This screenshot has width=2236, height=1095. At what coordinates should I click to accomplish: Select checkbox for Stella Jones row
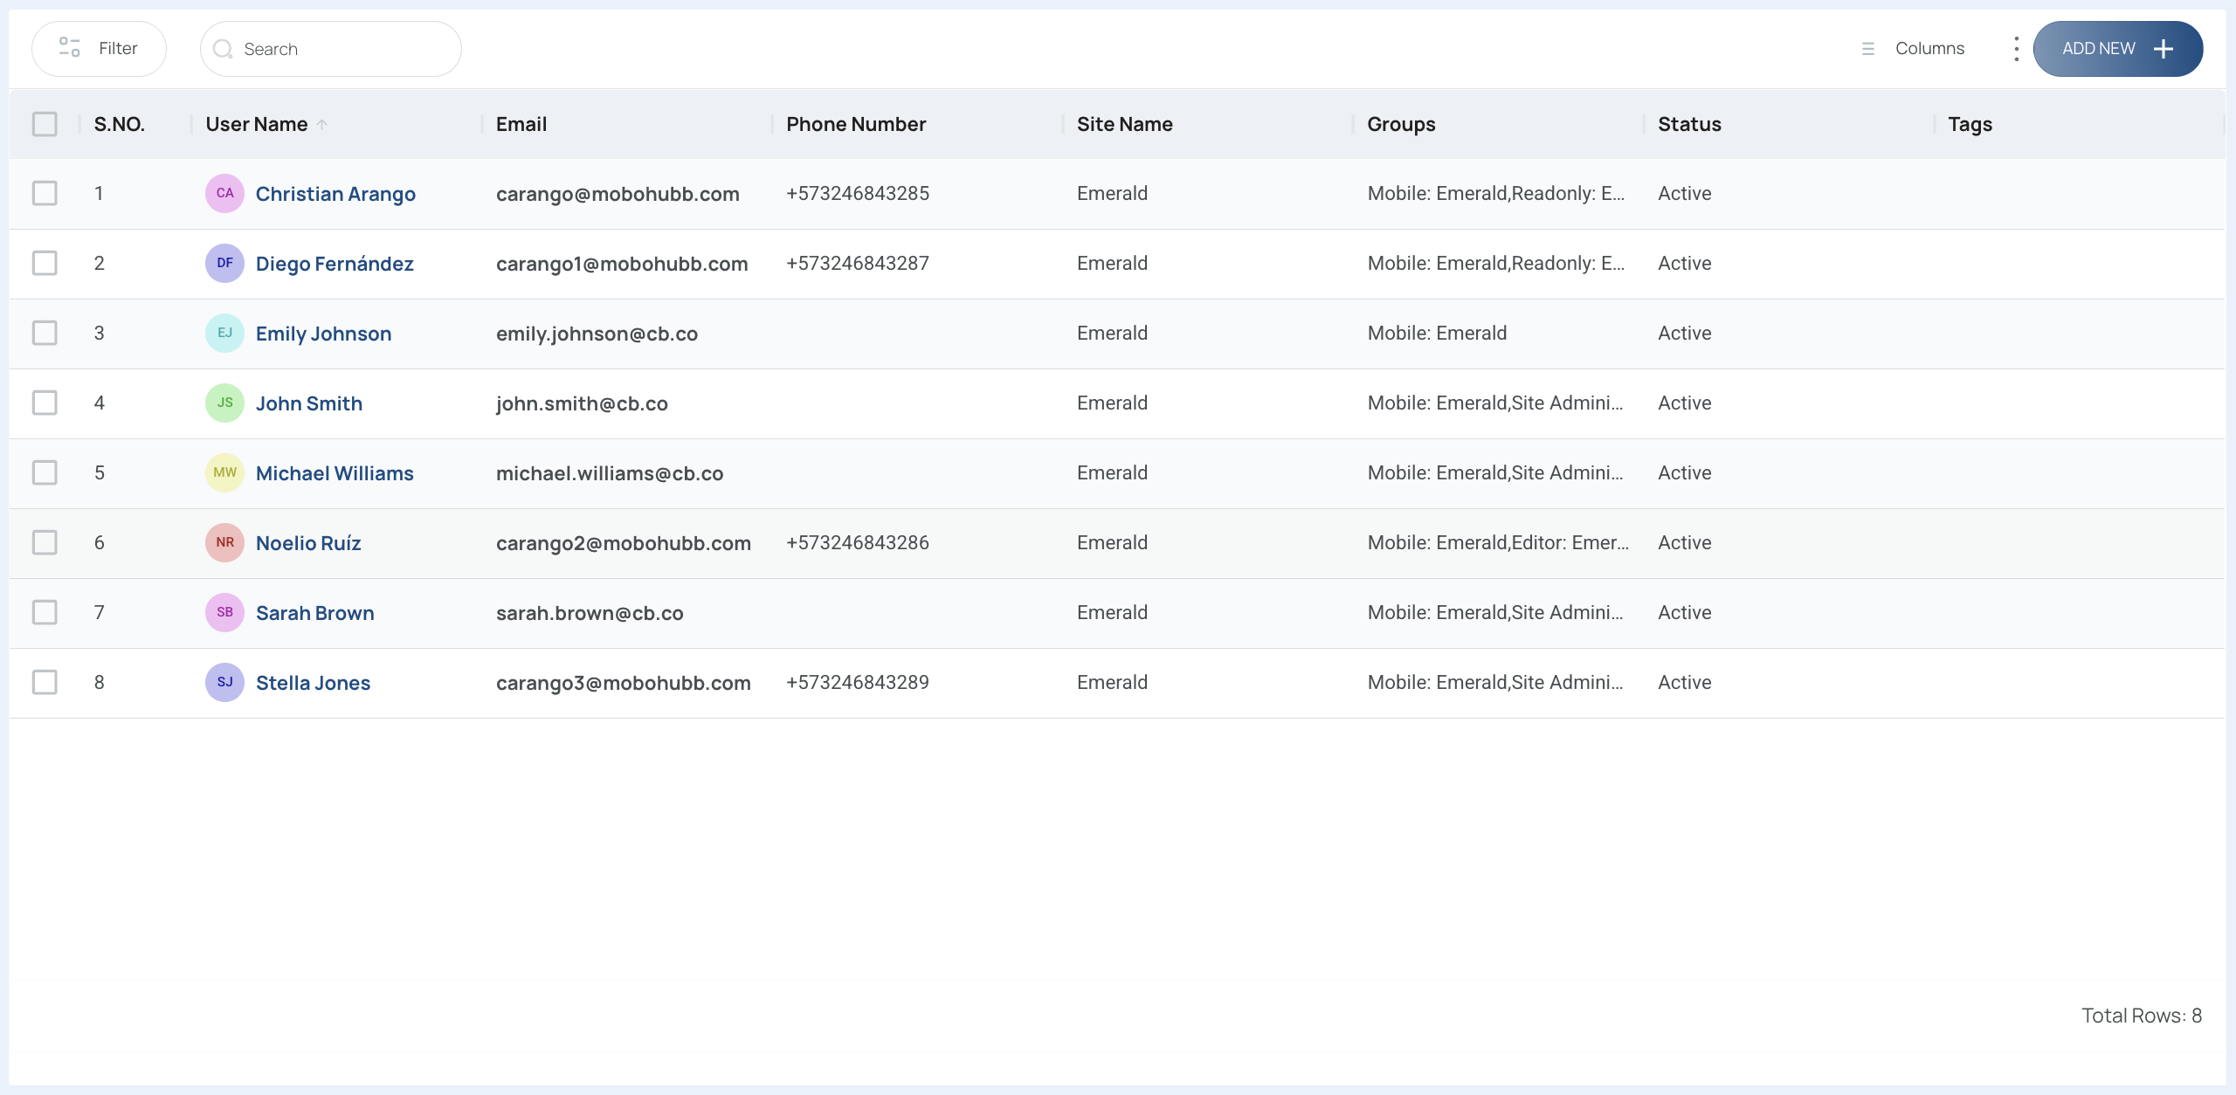[x=45, y=682]
